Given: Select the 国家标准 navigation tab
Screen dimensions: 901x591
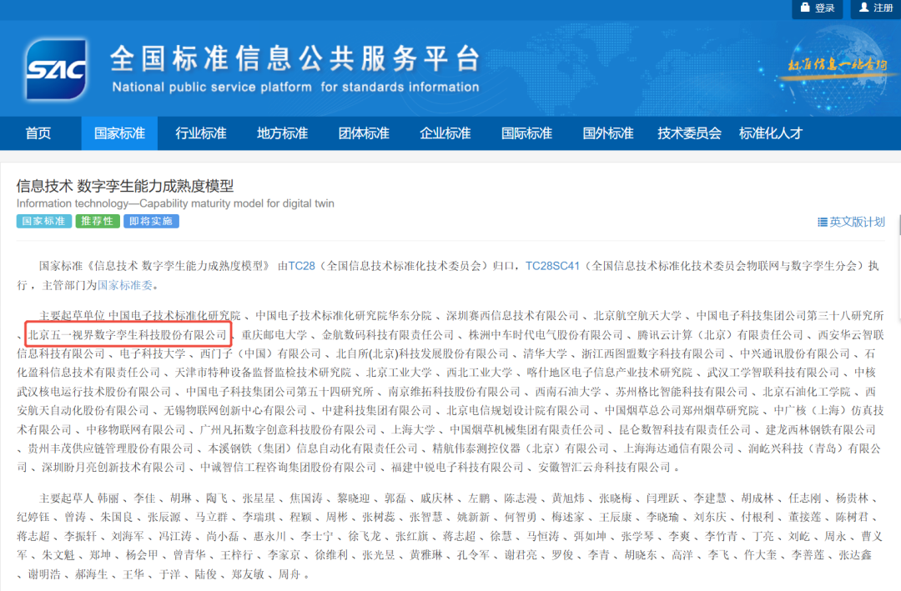Looking at the screenshot, I should pos(119,133).
